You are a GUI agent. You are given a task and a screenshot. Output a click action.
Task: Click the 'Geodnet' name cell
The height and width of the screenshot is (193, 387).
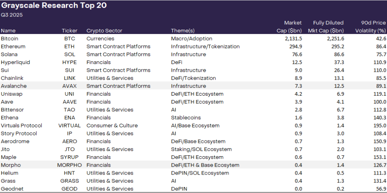[12, 189]
